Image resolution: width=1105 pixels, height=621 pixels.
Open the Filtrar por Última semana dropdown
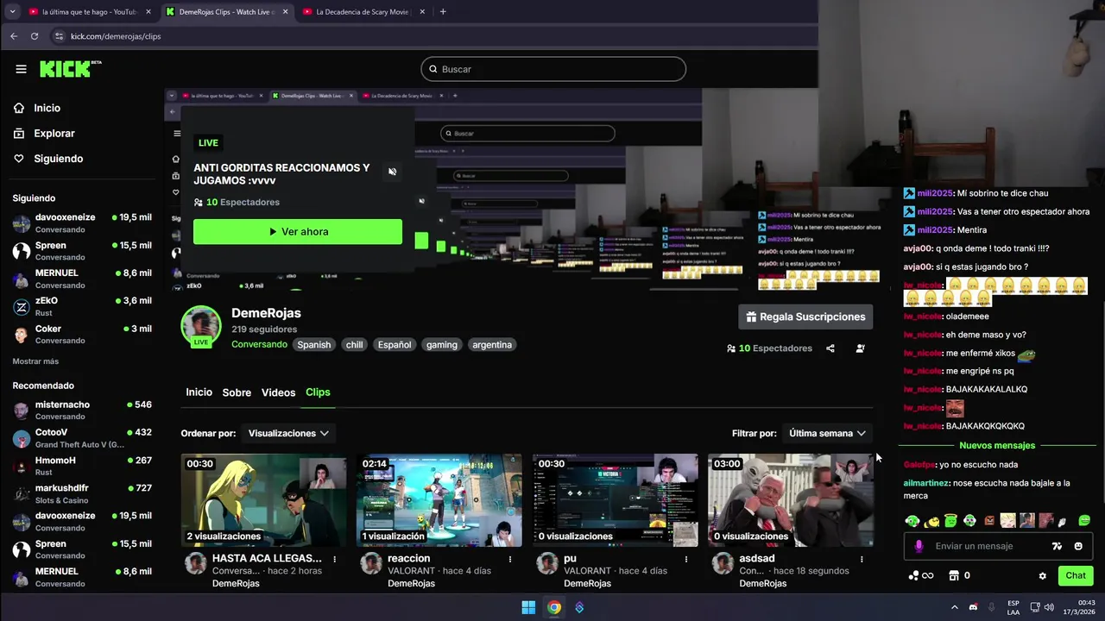pyautogui.click(x=827, y=433)
